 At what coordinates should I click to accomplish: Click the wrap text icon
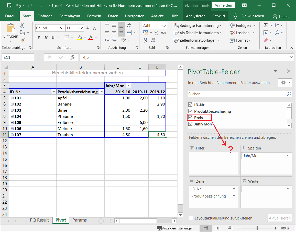129,25
